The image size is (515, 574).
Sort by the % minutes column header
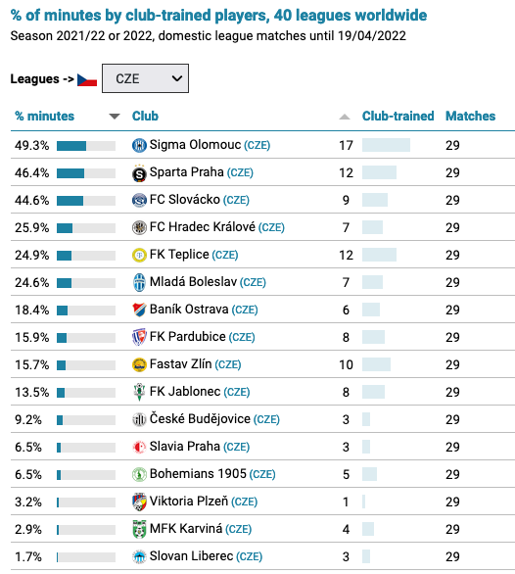pyautogui.click(x=45, y=116)
